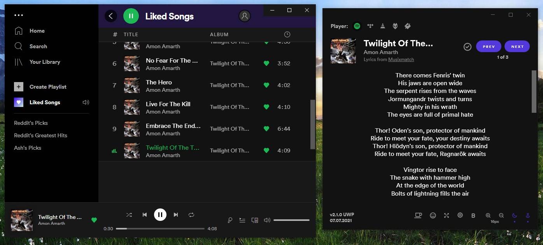Open lyrics with the microphone icon
543x245 pixels.
coord(230,220)
